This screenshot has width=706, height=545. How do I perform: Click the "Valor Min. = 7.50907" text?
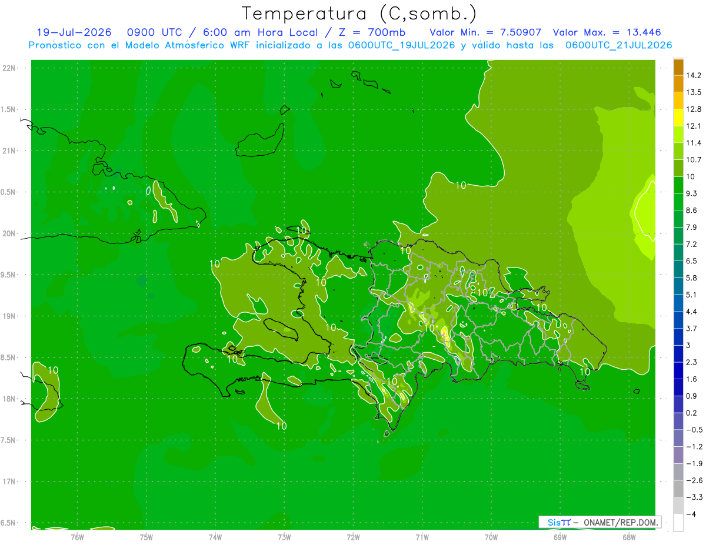pyautogui.click(x=485, y=32)
